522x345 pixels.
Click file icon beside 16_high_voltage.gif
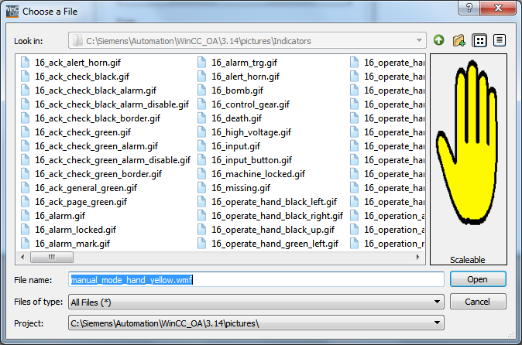(201, 132)
